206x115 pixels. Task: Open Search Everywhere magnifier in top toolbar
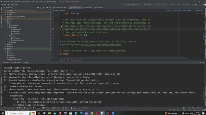[x=200, y=4]
